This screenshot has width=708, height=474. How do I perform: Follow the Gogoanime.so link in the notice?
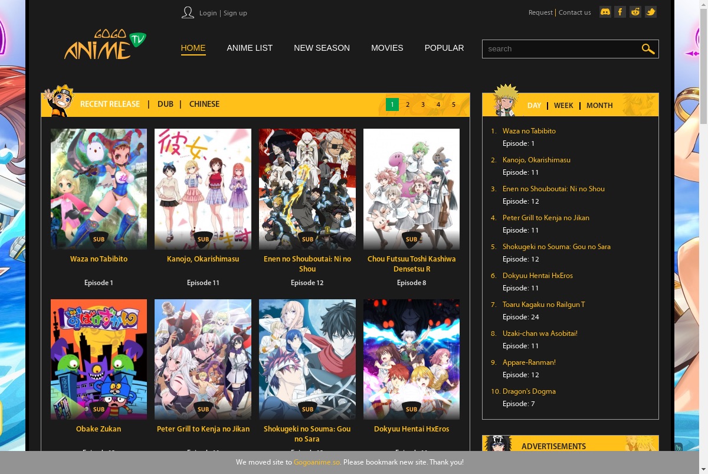317,462
